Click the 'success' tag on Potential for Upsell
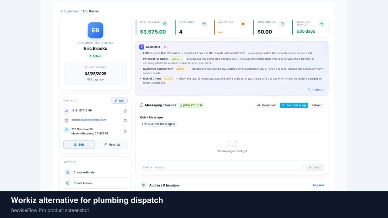This screenshot has height=218, width=388. pyautogui.click(x=176, y=59)
